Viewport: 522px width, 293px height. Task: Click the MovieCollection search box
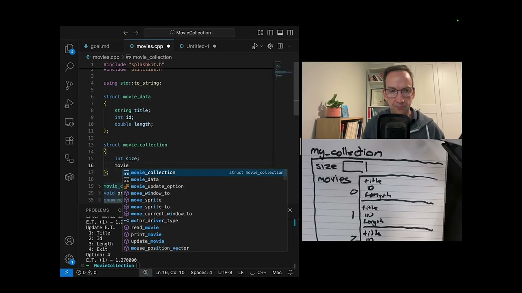click(189, 33)
